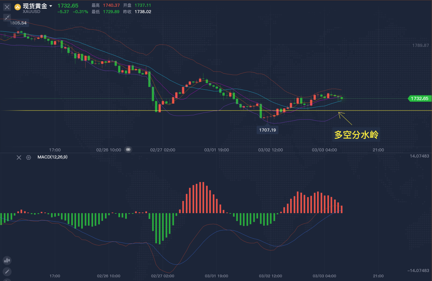Click the MACD(12,26,9) indicator label

(x=53, y=157)
